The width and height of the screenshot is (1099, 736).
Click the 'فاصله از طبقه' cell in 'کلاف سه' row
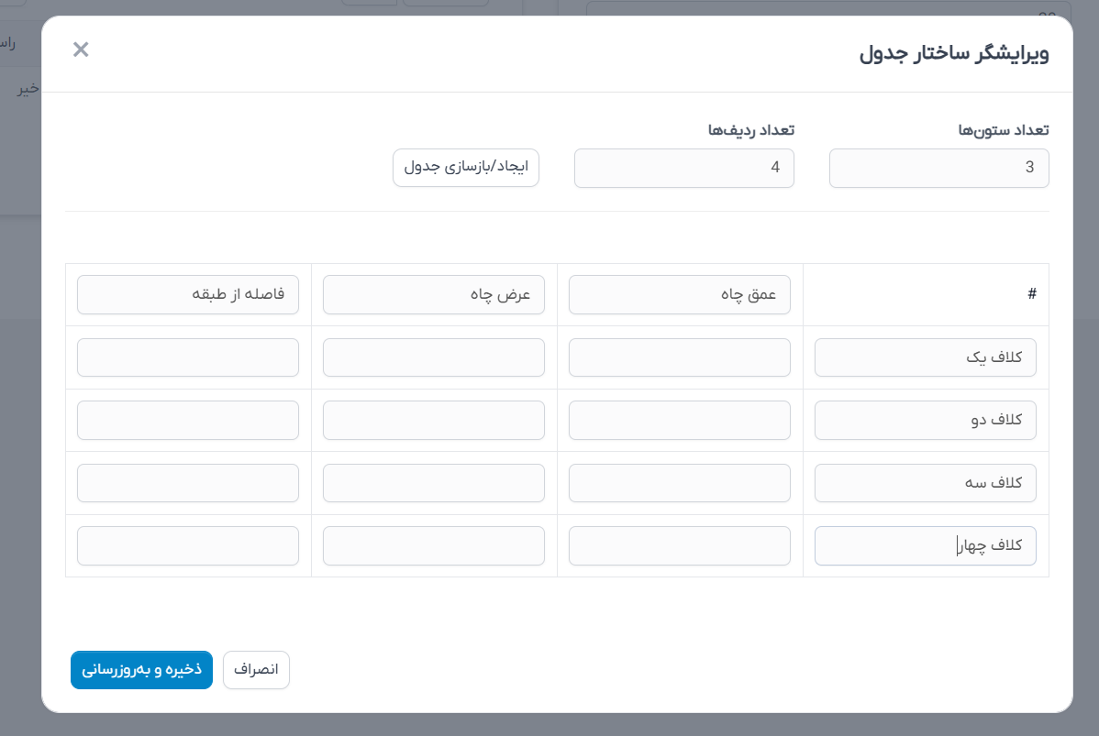point(187,483)
